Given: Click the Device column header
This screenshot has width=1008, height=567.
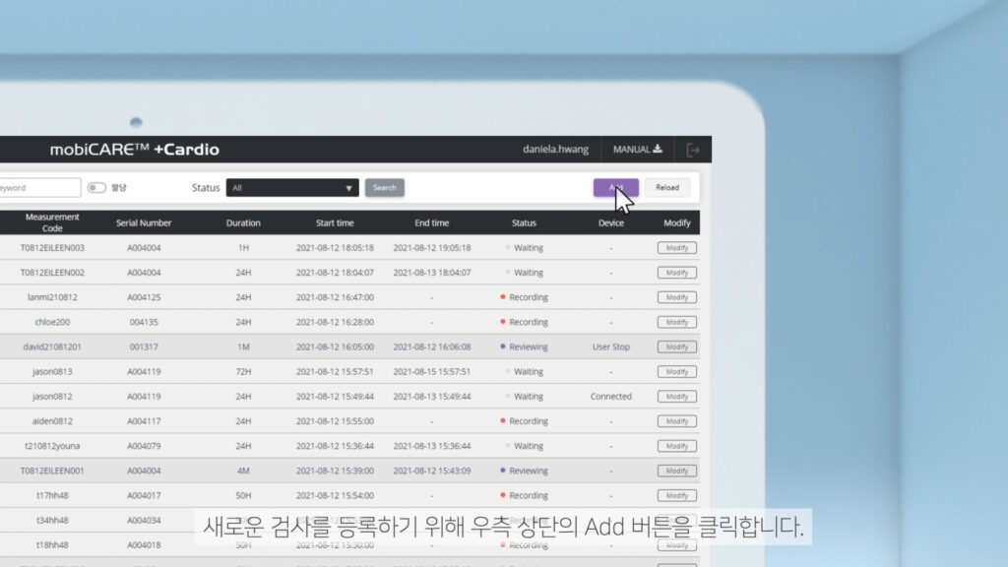Looking at the screenshot, I should click(x=610, y=223).
